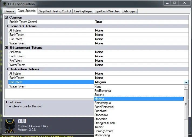Switch to the General tab

pos(9,11)
